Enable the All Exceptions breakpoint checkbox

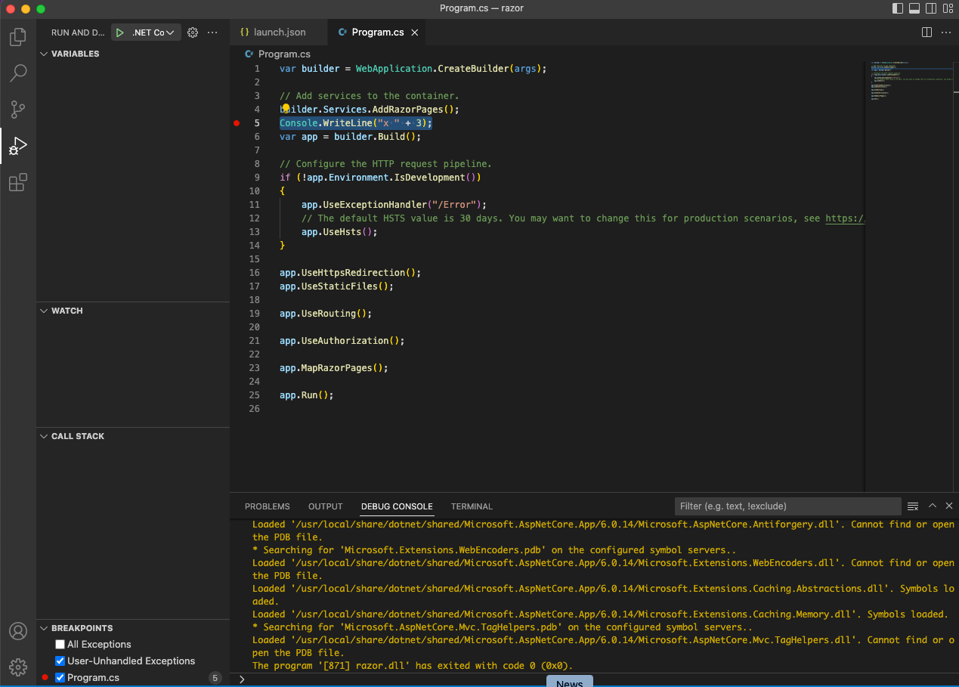point(60,645)
